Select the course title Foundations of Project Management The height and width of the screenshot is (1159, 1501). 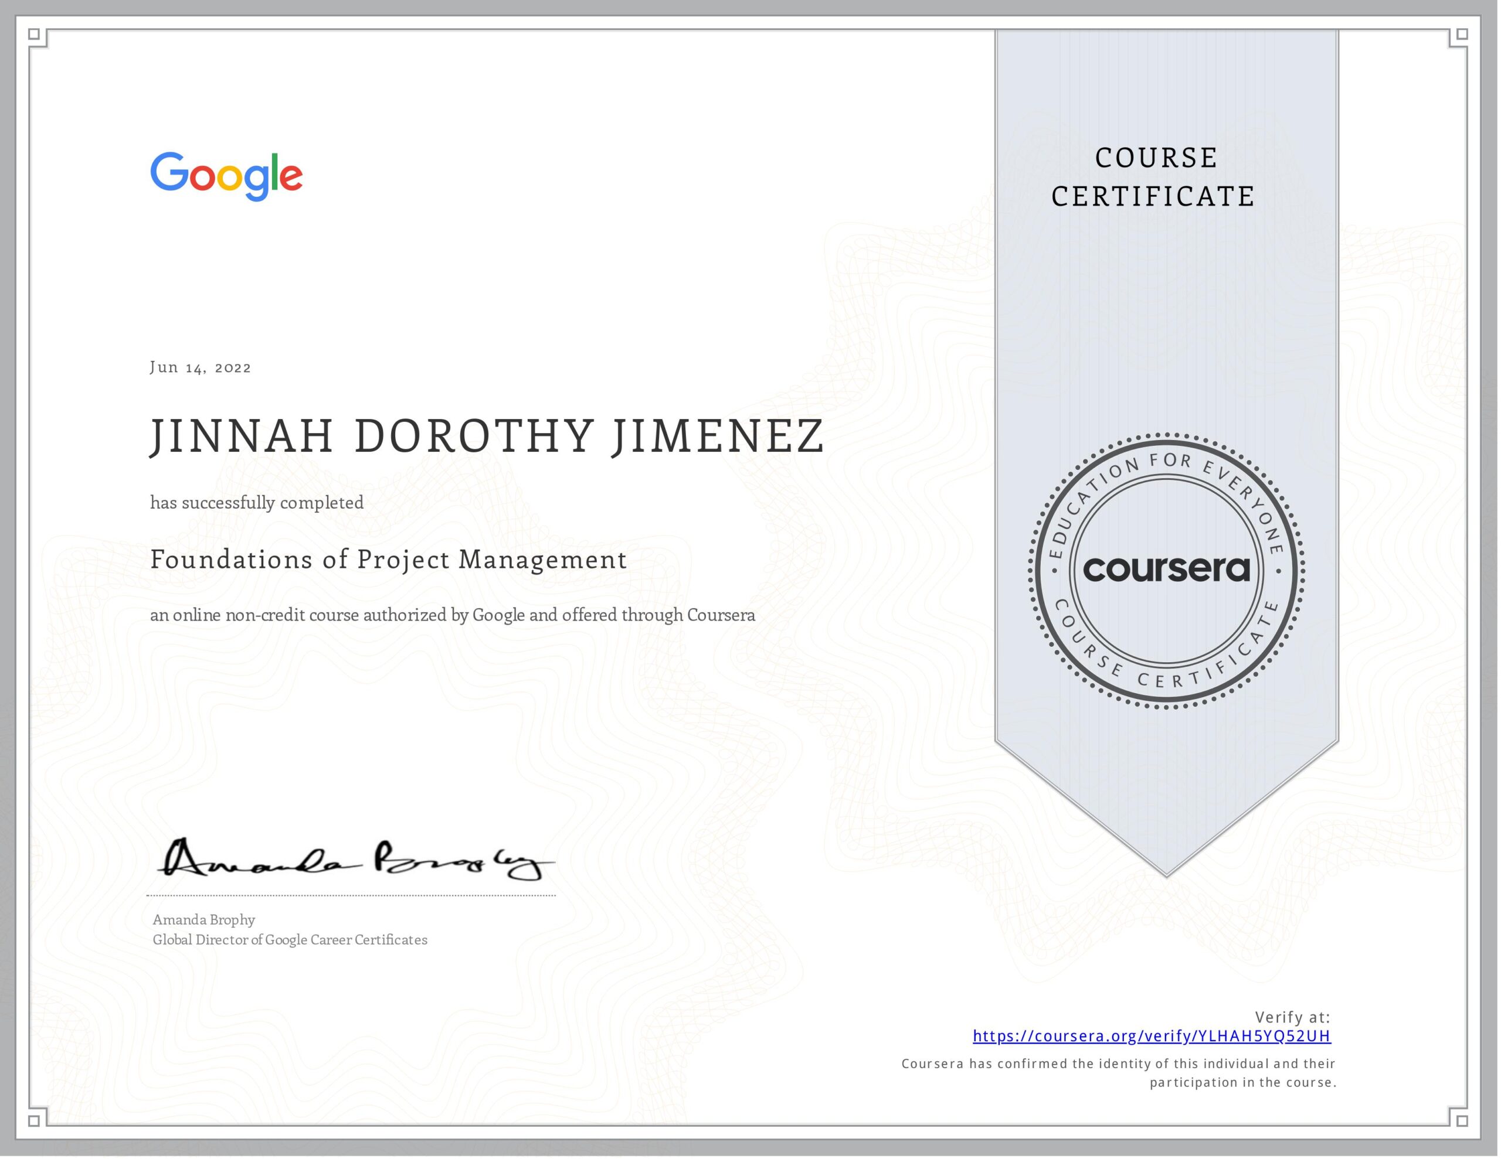click(x=388, y=560)
